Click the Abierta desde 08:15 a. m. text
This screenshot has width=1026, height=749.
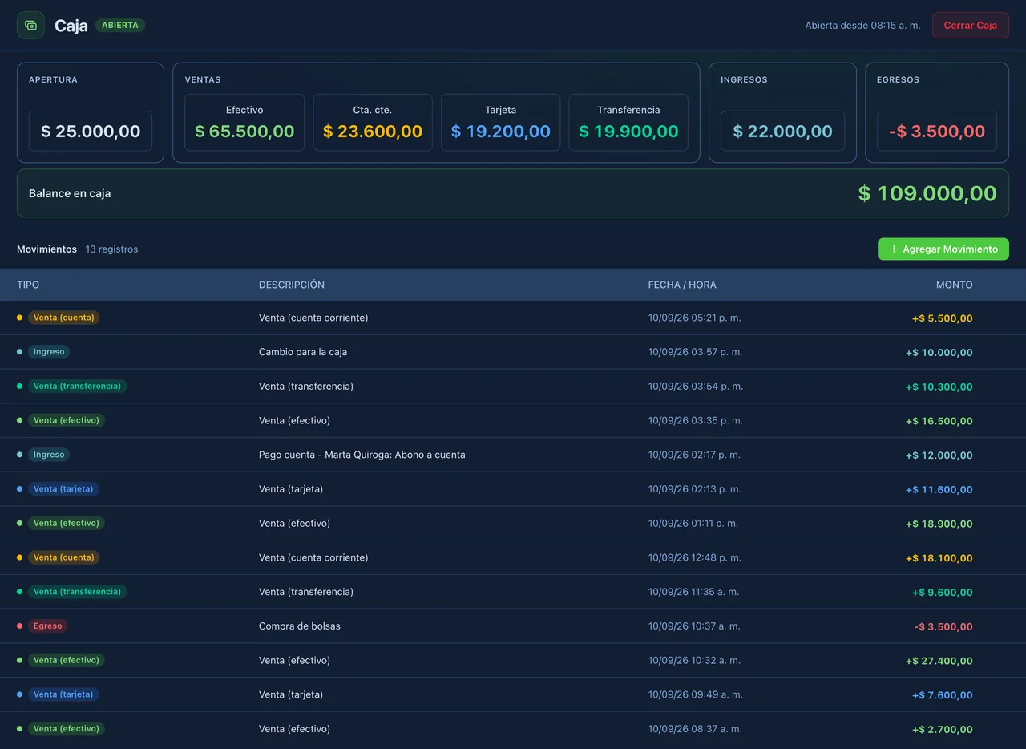tap(862, 26)
